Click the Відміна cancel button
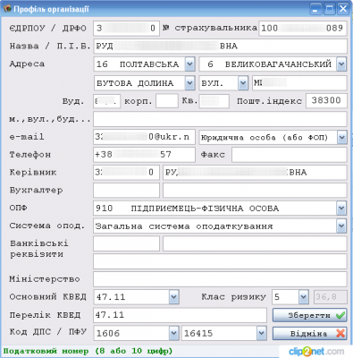The width and height of the screenshot is (353, 358). tap(309, 333)
